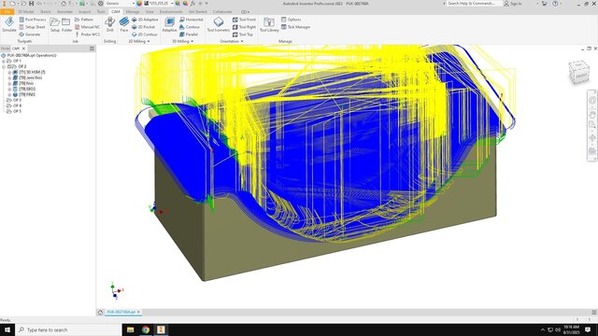Click the FRONT face of the ViewCube
Image resolution: width=598 pixels, height=336 pixels.
[x=581, y=76]
